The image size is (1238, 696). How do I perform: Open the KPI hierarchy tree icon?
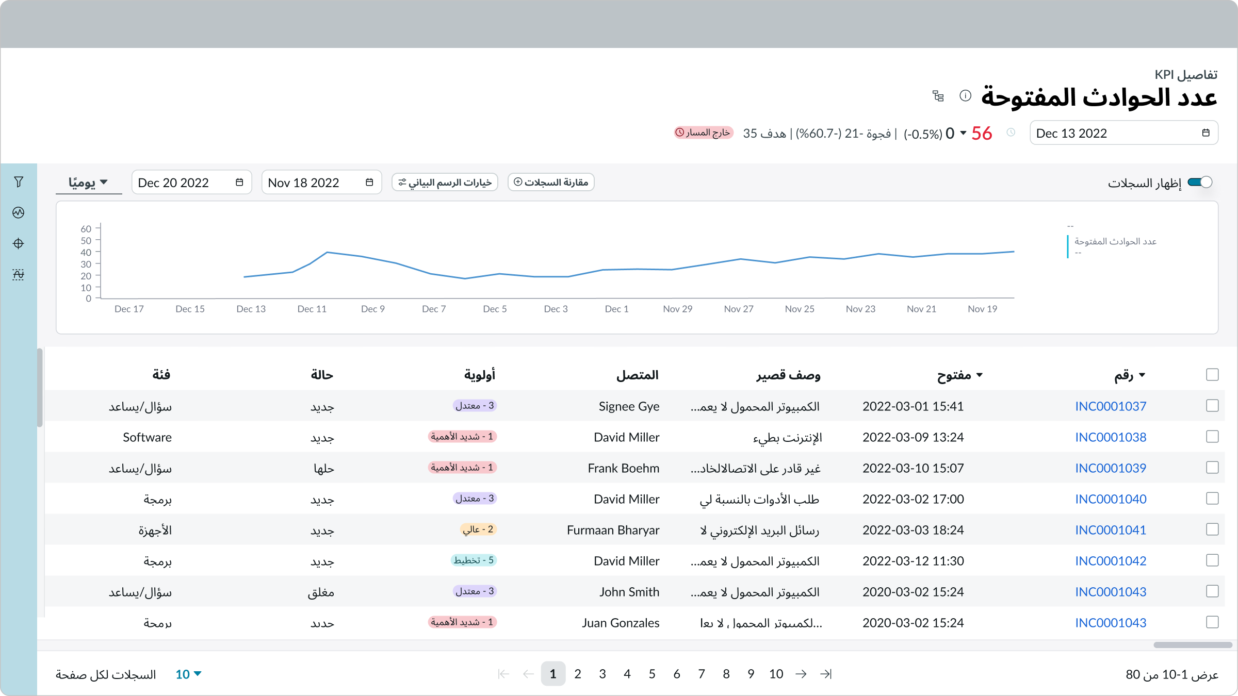[x=938, y=96]
